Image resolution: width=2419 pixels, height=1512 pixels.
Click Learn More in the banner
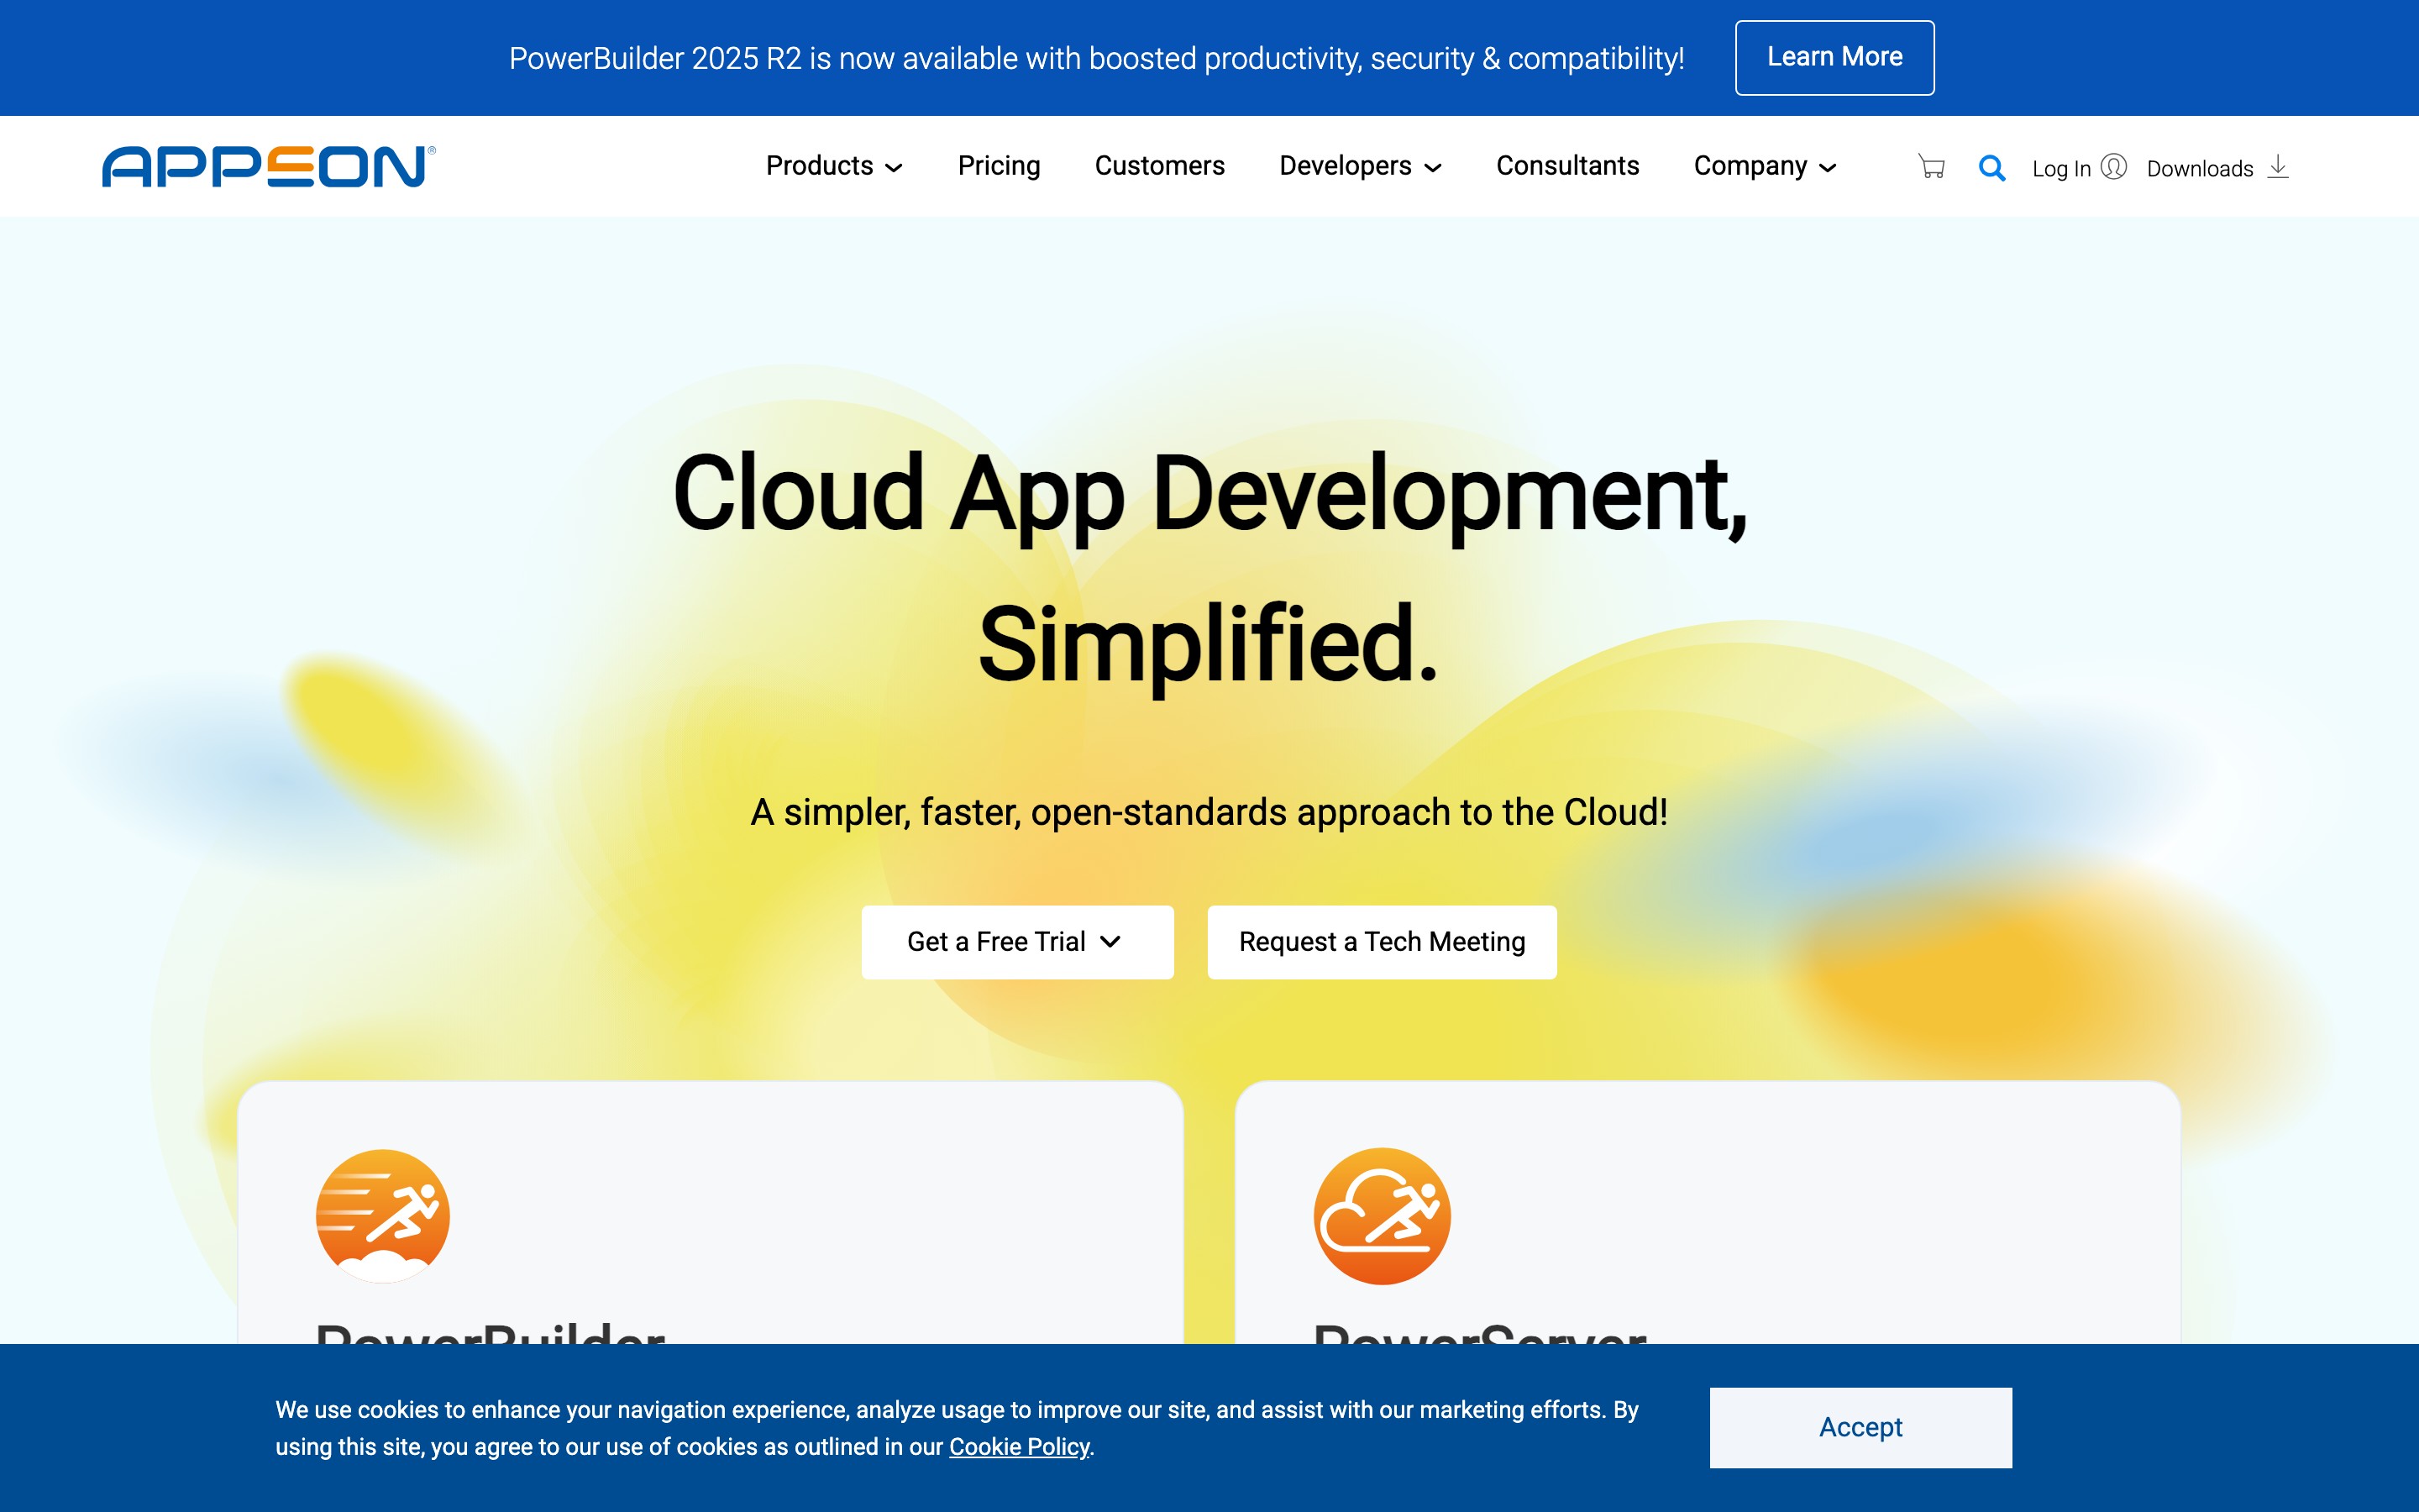1834,58
